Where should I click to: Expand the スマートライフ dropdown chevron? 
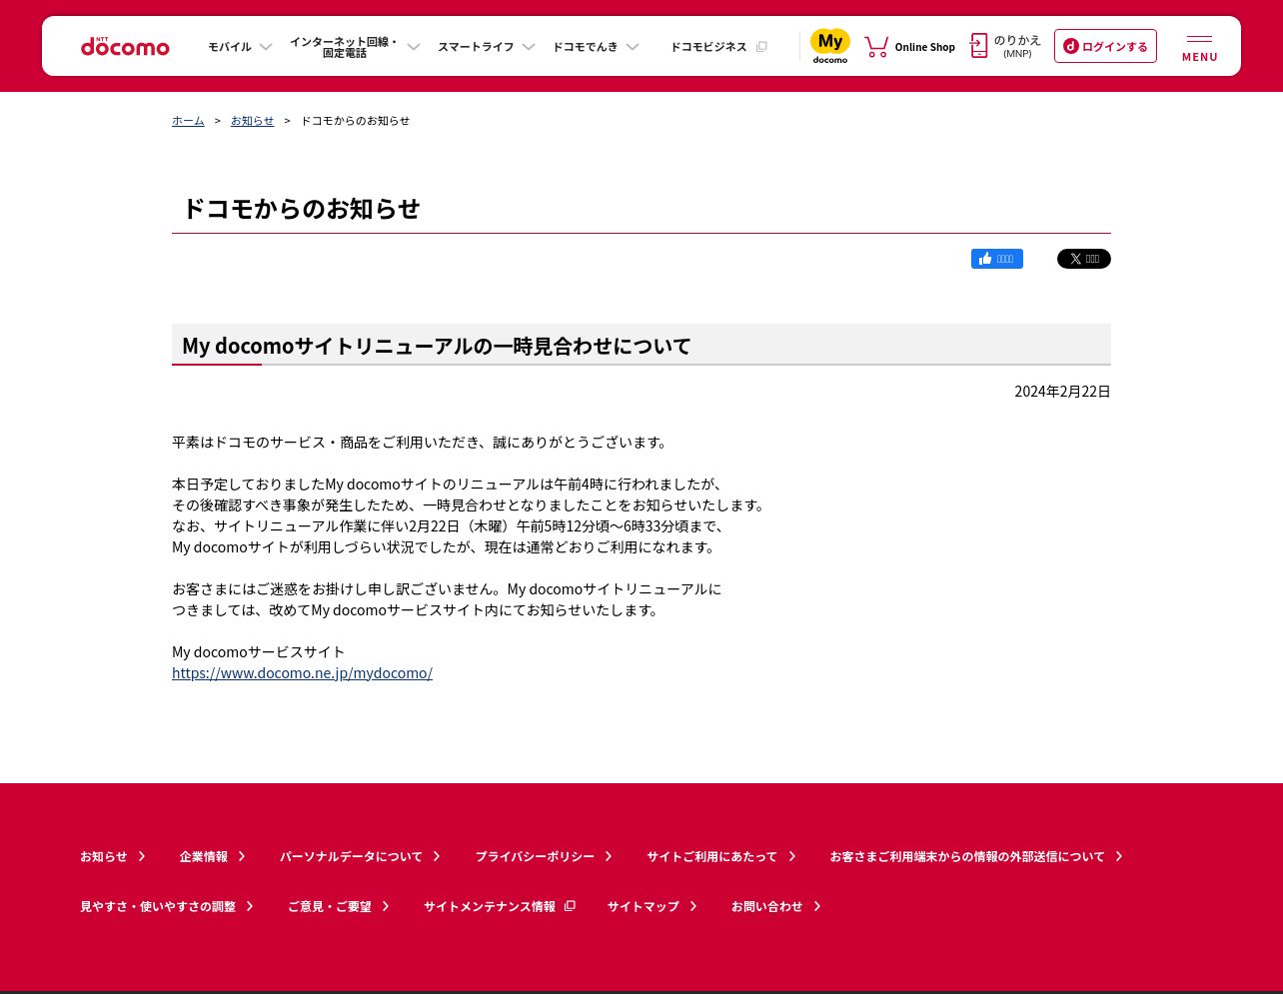[529, 47]
